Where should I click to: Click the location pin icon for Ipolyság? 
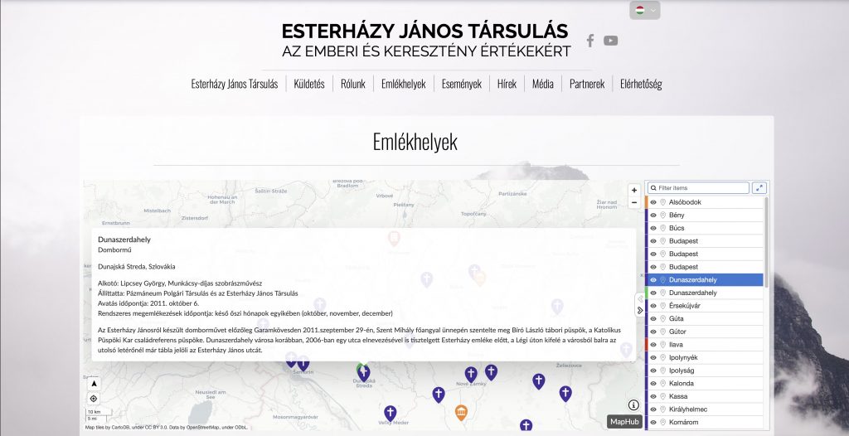point(662,371)
